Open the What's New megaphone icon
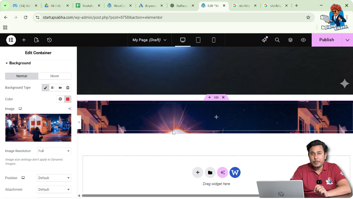This screenshot has width=353, height=199. pyautogui.click(x=264, y=40)
